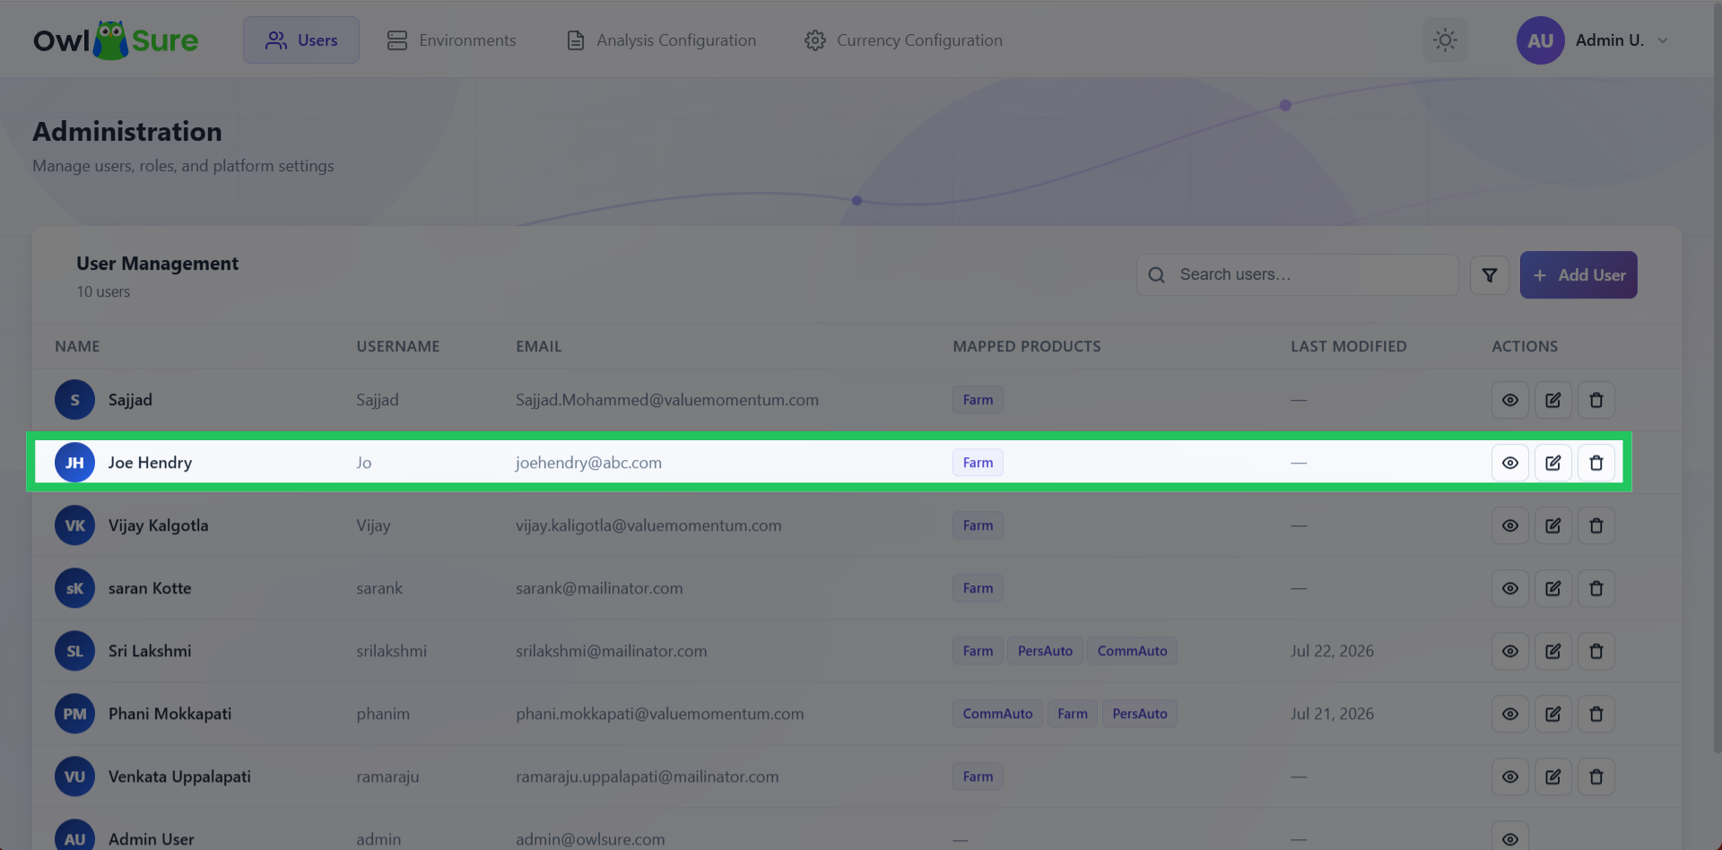Delete Vijay Kalgotla's account
Image resolution: width=1722 pixels, height=850 pixels.
pos(1596,525)
